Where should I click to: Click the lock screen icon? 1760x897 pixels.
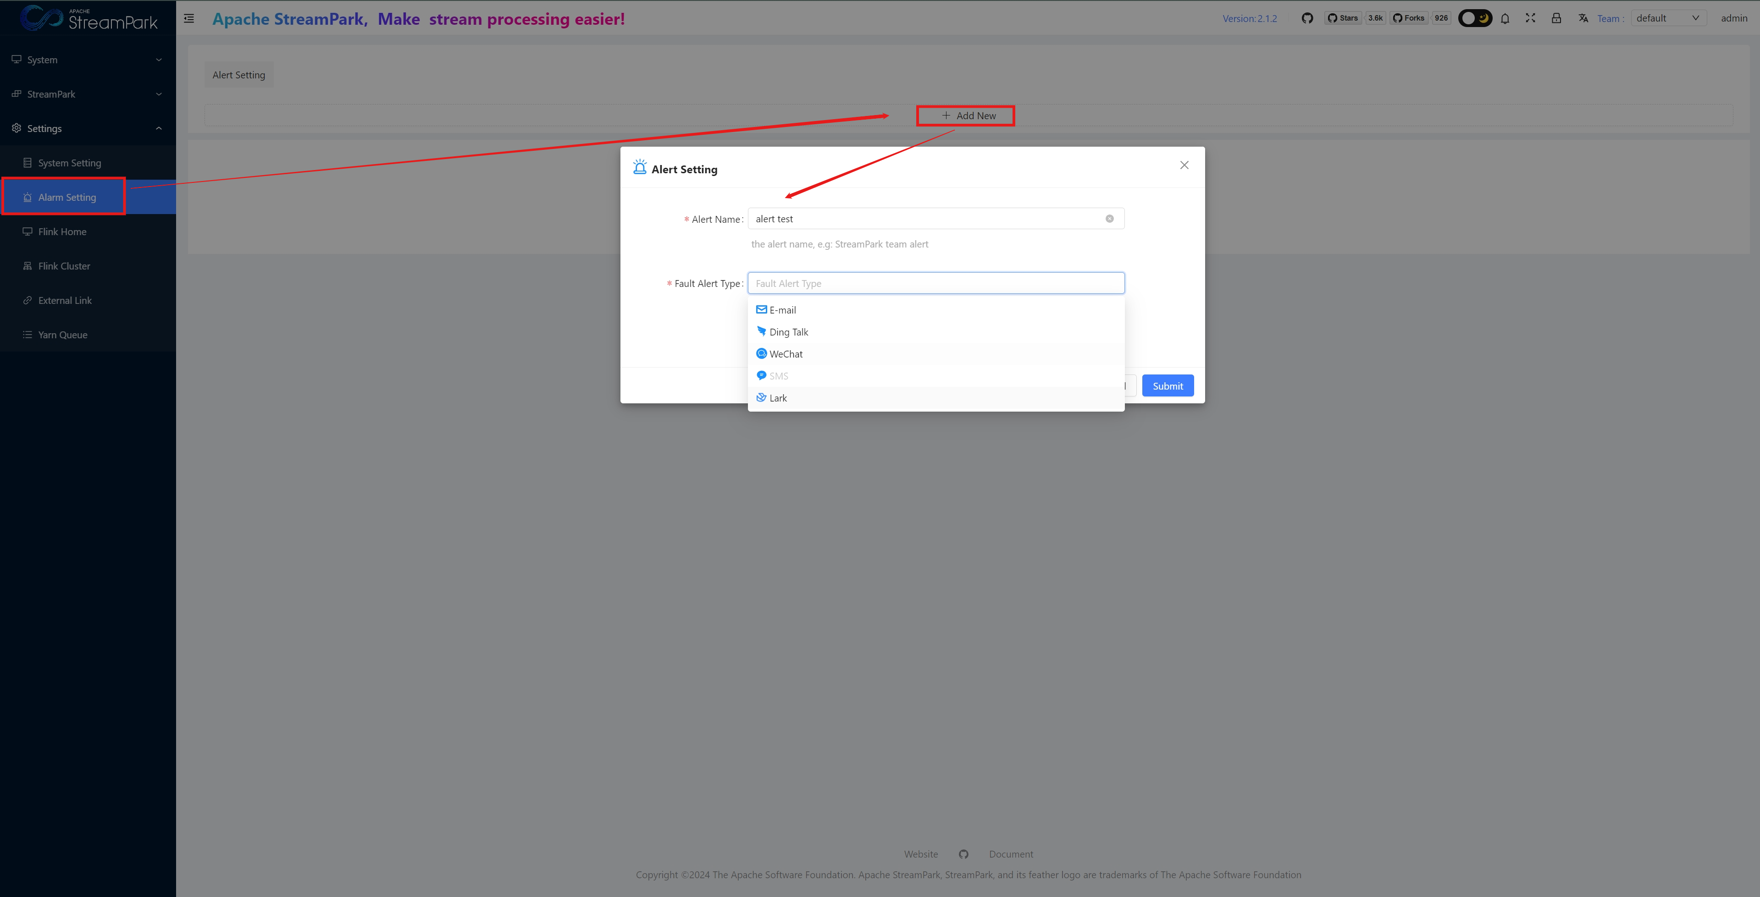point(1556,18)
